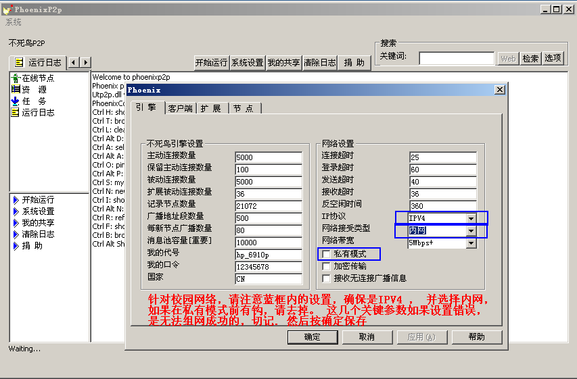Open the IP协议 dropdown showing IPV4

coord(471,218)
